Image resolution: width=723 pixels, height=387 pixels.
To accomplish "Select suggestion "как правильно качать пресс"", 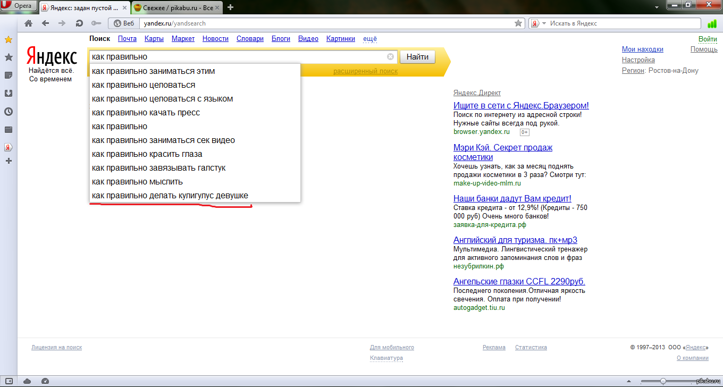I will 146,113.
